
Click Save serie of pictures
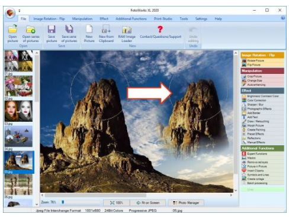pyautogui.click(x=69, y=34)
